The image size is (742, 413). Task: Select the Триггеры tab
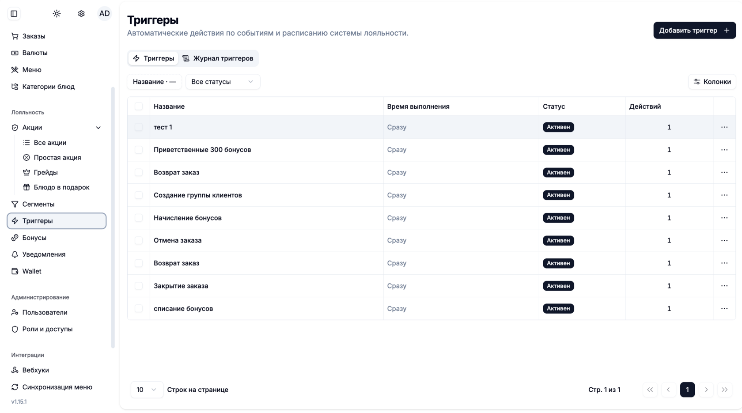point(153,58)
